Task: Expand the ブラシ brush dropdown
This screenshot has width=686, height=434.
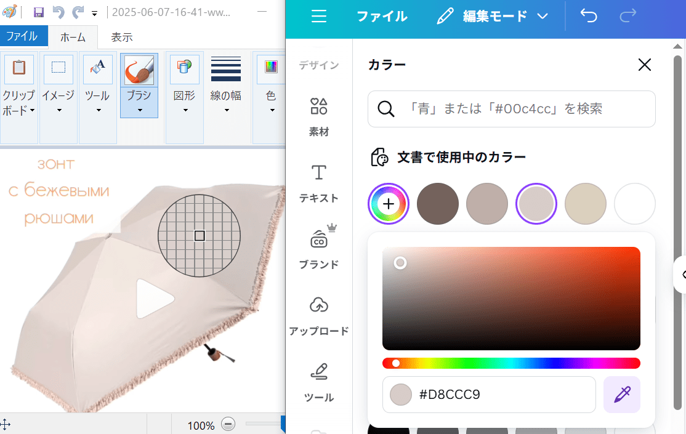Action: [139, 110]
